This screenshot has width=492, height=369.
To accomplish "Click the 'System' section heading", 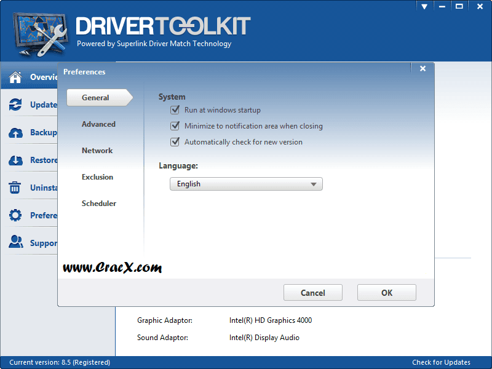I will click(x=172, y=97).
